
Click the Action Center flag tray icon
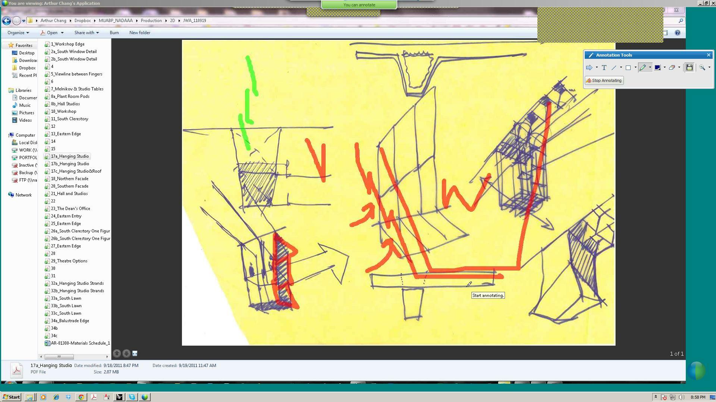tap(664, 397)
